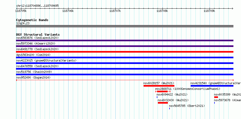Viewport: 241px width, 119px height.
Task: Open variant nsv6032430 (Wu2021) label
Action: tap(173, 100)
